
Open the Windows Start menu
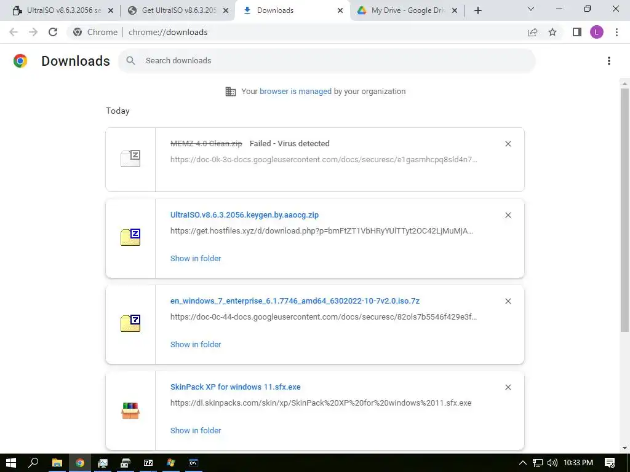[11, 463]
